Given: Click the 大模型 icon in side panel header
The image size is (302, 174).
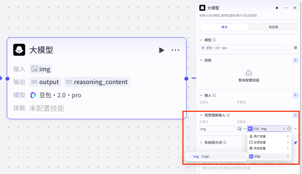Looking at the screenshot, I should 202,8.
